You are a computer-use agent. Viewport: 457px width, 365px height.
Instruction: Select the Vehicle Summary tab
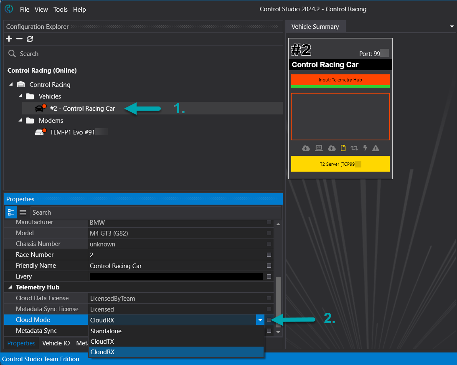(315, 27)
